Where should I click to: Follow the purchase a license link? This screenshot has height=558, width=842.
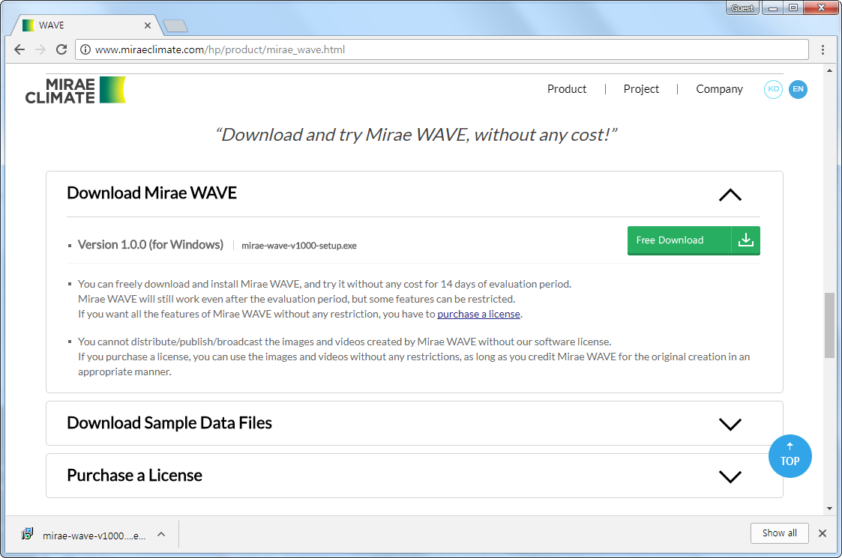(478, 314)
